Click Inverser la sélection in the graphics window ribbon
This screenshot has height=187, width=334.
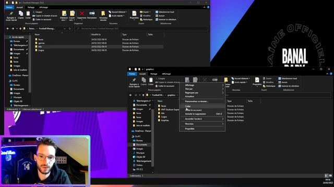click(289, 86)
